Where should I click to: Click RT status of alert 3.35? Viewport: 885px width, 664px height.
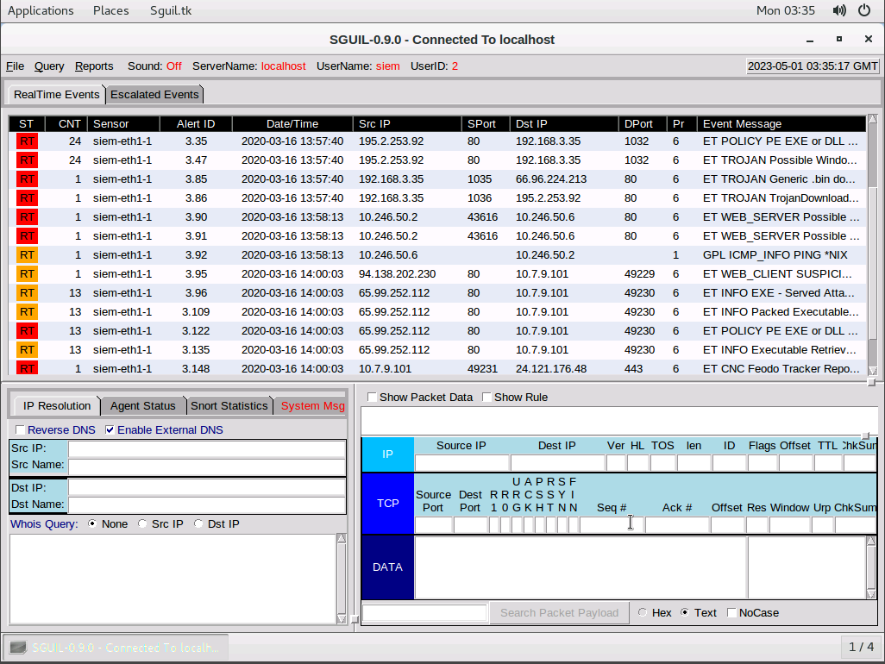[27, 141]
